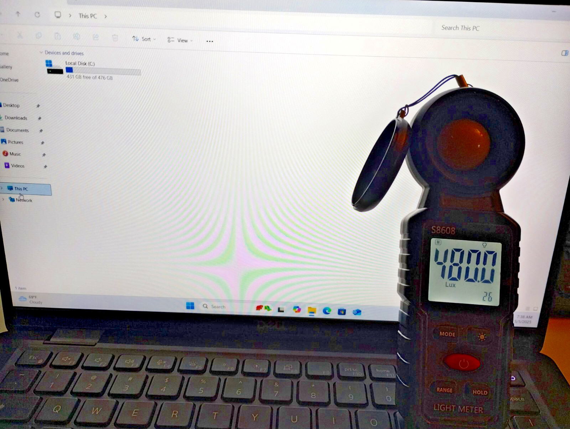Select OneDrive in the sidebar

pos(9,80)
